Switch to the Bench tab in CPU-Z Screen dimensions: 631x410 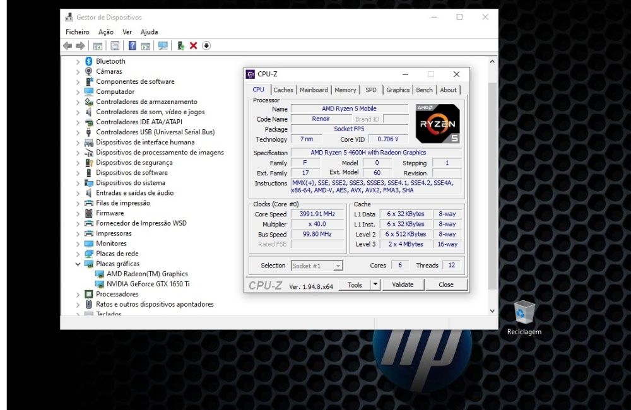(x=425, y=90)
